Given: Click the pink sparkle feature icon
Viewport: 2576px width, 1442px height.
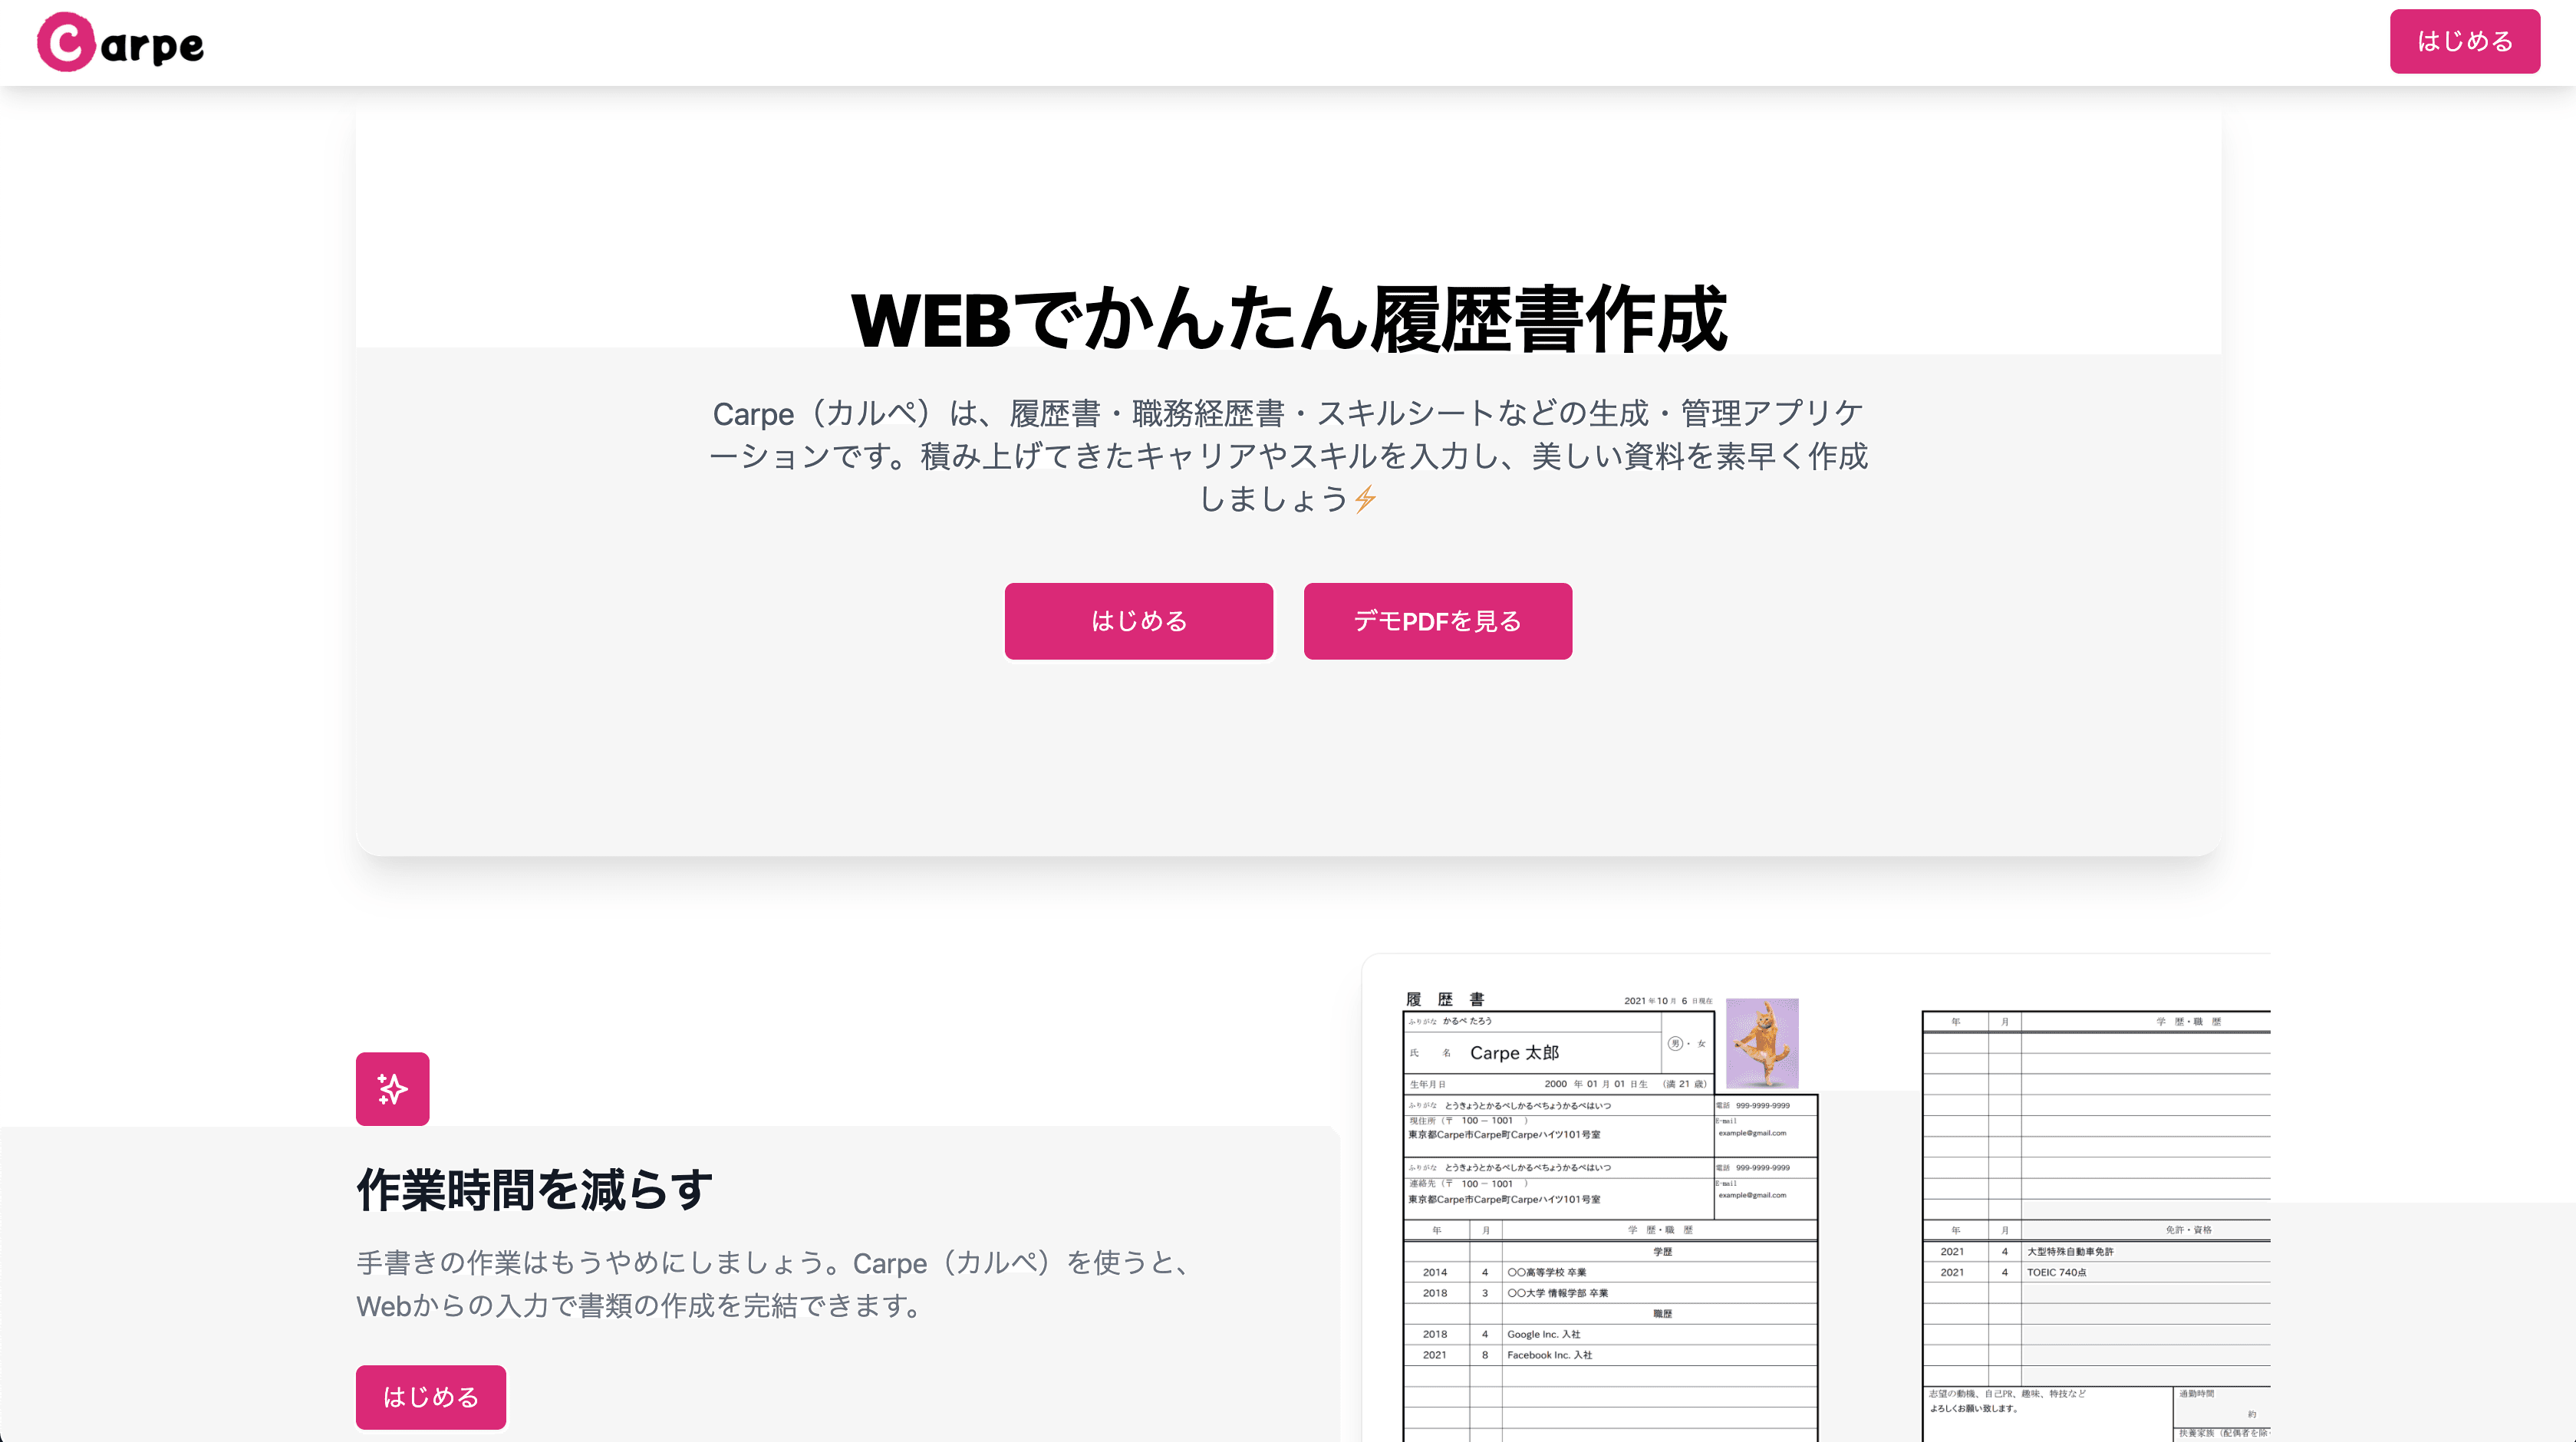Looking at the screenshot, I should tap(392, 1088).
